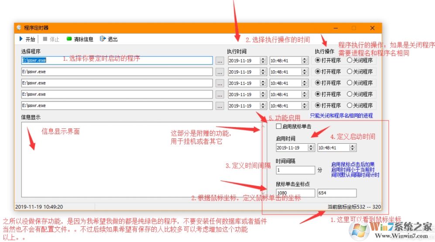This screenshot has width=435, height=242.
Task: Focus the first program path field
Action: click(117, 60)
